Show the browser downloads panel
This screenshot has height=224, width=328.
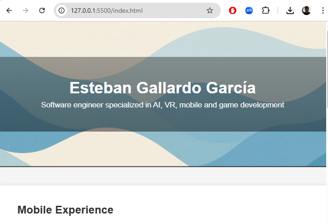[290, 10]
